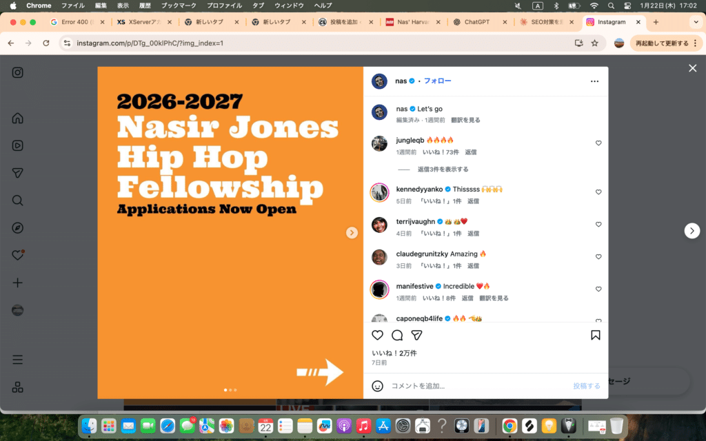Open the hamburger More menu in sidebar
706x441 pixels.
(x=17, y=360)
